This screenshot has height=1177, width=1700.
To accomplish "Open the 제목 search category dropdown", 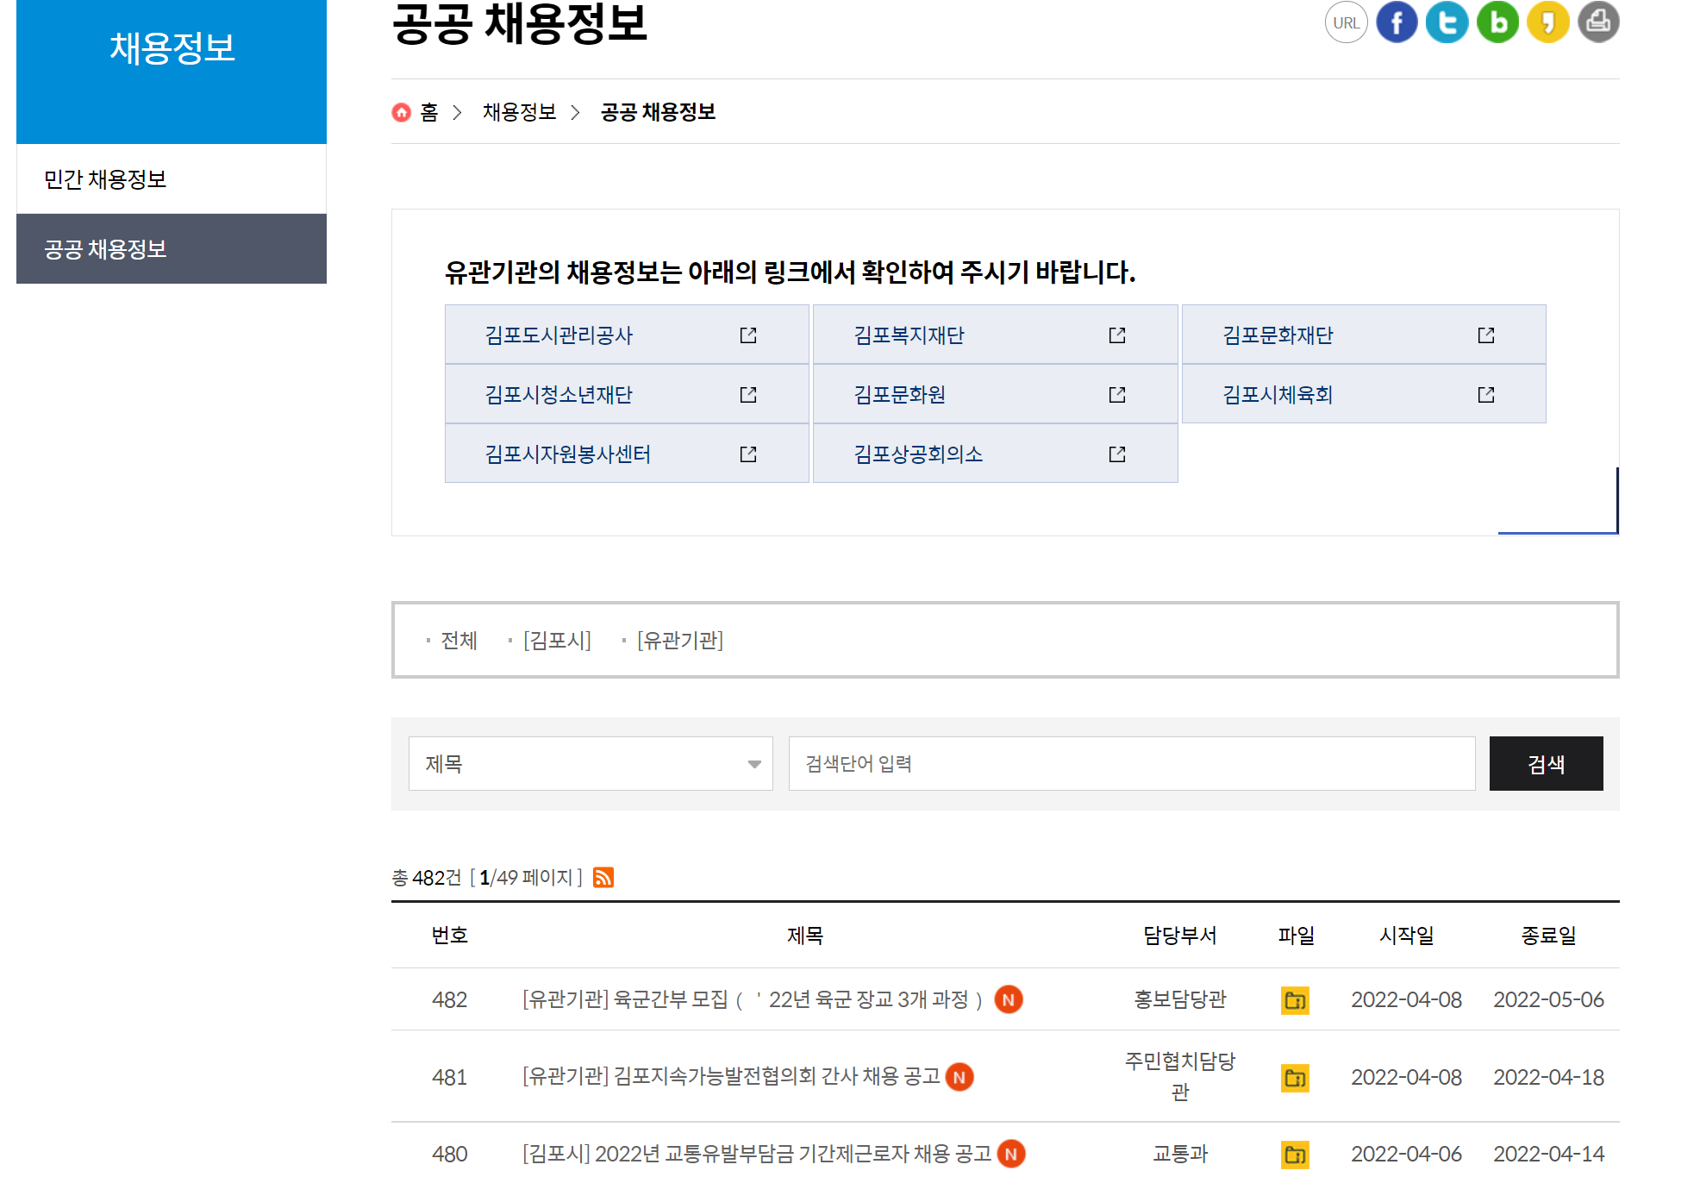I will click(x=591, y=764).
